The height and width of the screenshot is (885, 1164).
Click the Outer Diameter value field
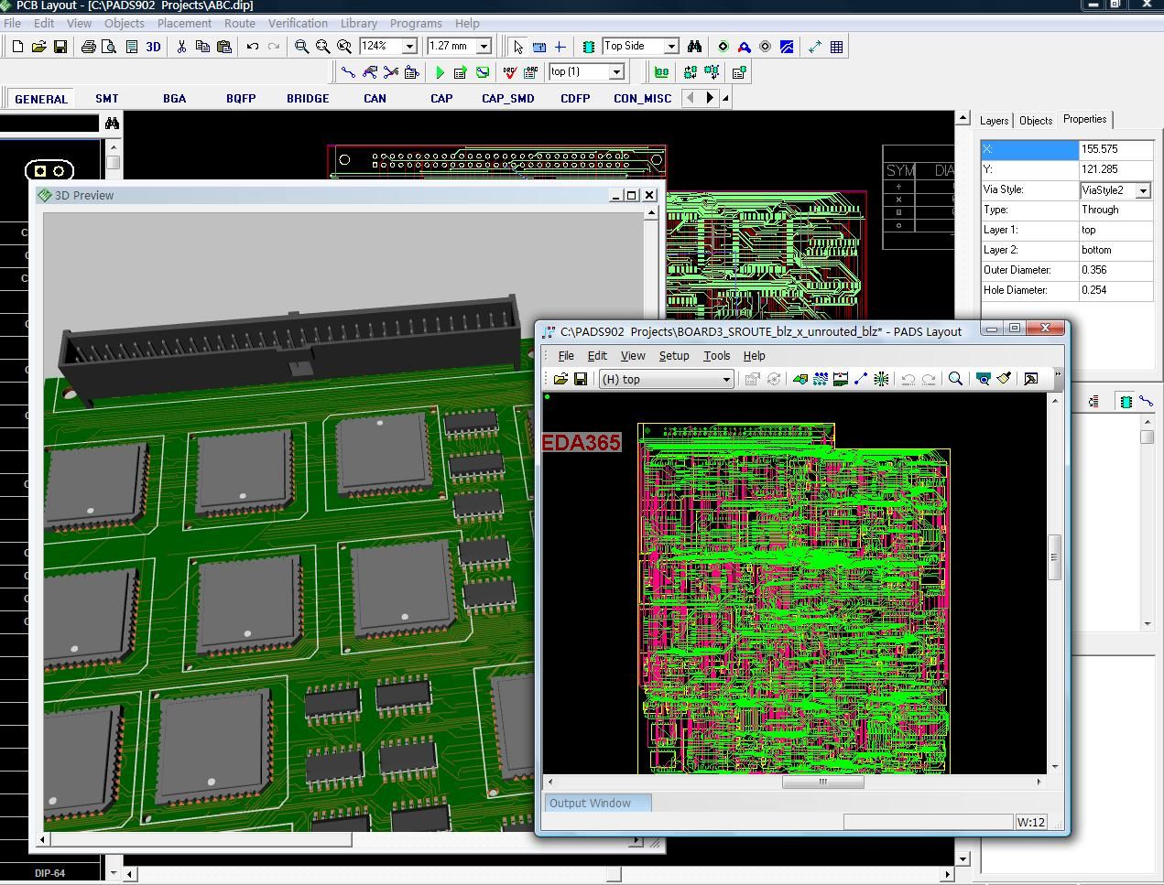[1115, 270]
